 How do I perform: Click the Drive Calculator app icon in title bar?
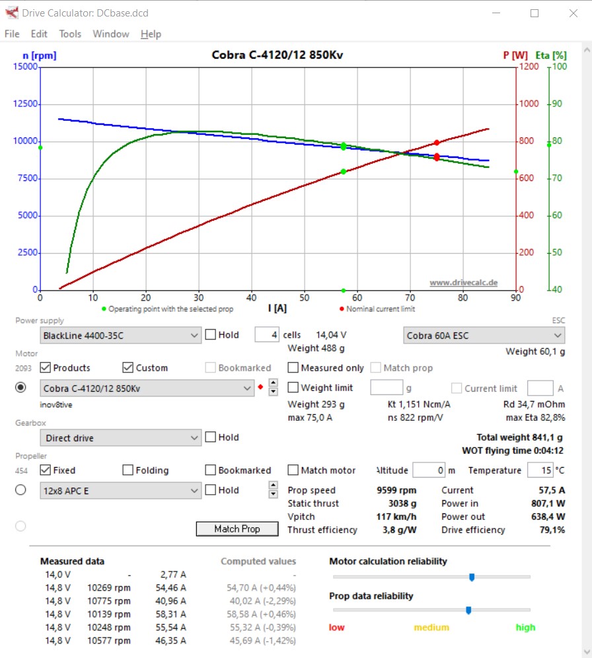point(12,13)
